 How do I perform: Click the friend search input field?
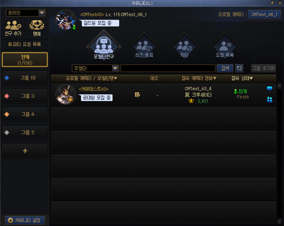click(x=168, y=68)
